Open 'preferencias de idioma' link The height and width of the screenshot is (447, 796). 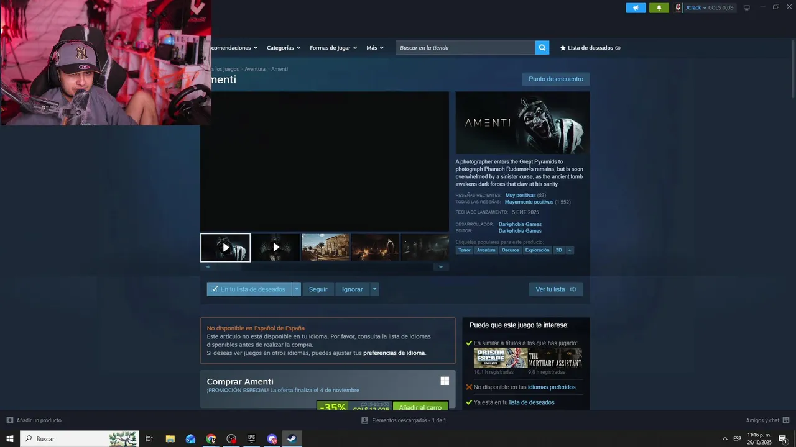[x=394, y=353]
